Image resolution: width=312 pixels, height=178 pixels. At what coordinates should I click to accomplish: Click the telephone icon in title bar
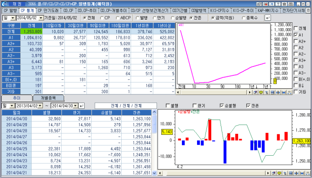tap(284, 4)
